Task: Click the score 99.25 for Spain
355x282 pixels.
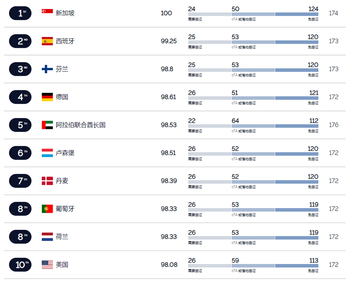Action: (168, 41)
